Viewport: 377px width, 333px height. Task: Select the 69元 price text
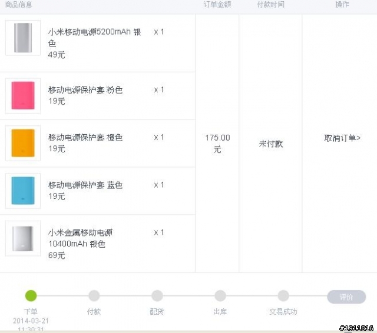57,255
